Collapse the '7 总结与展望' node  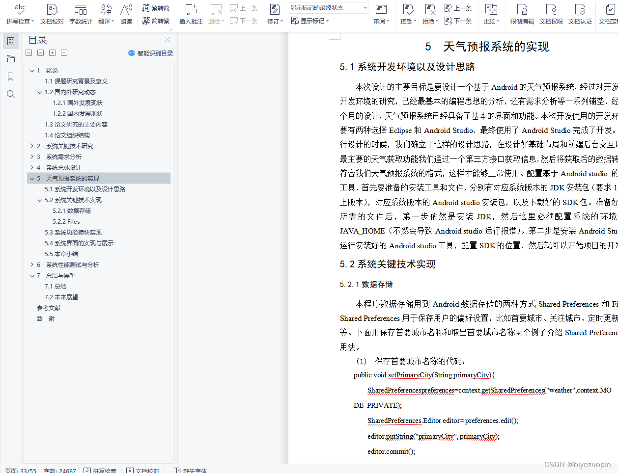pyautogui.click(x=32, y=276)
